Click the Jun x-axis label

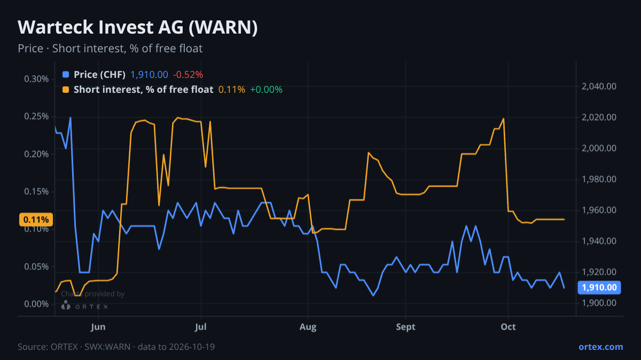pyautogui.click(x=98, y=327)
